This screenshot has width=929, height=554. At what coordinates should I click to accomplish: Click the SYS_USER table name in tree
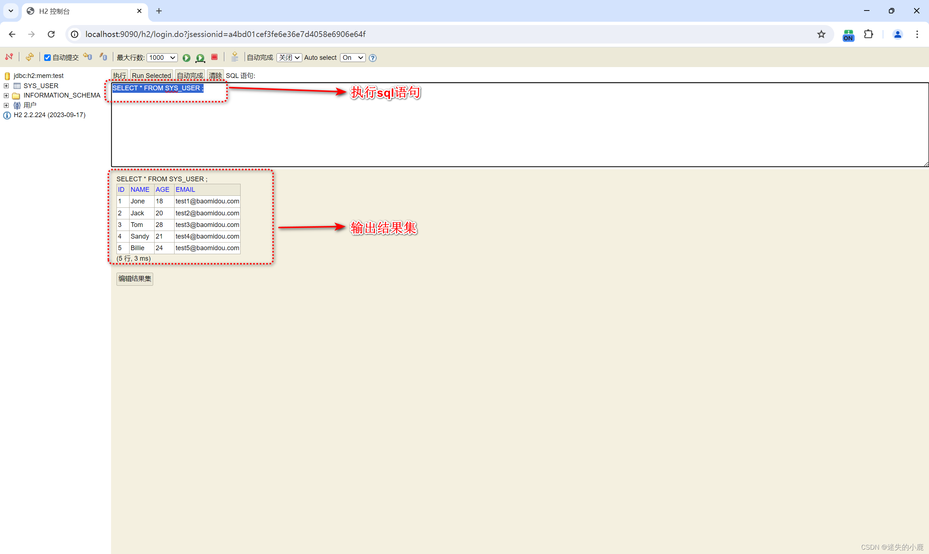pos(41,86)
